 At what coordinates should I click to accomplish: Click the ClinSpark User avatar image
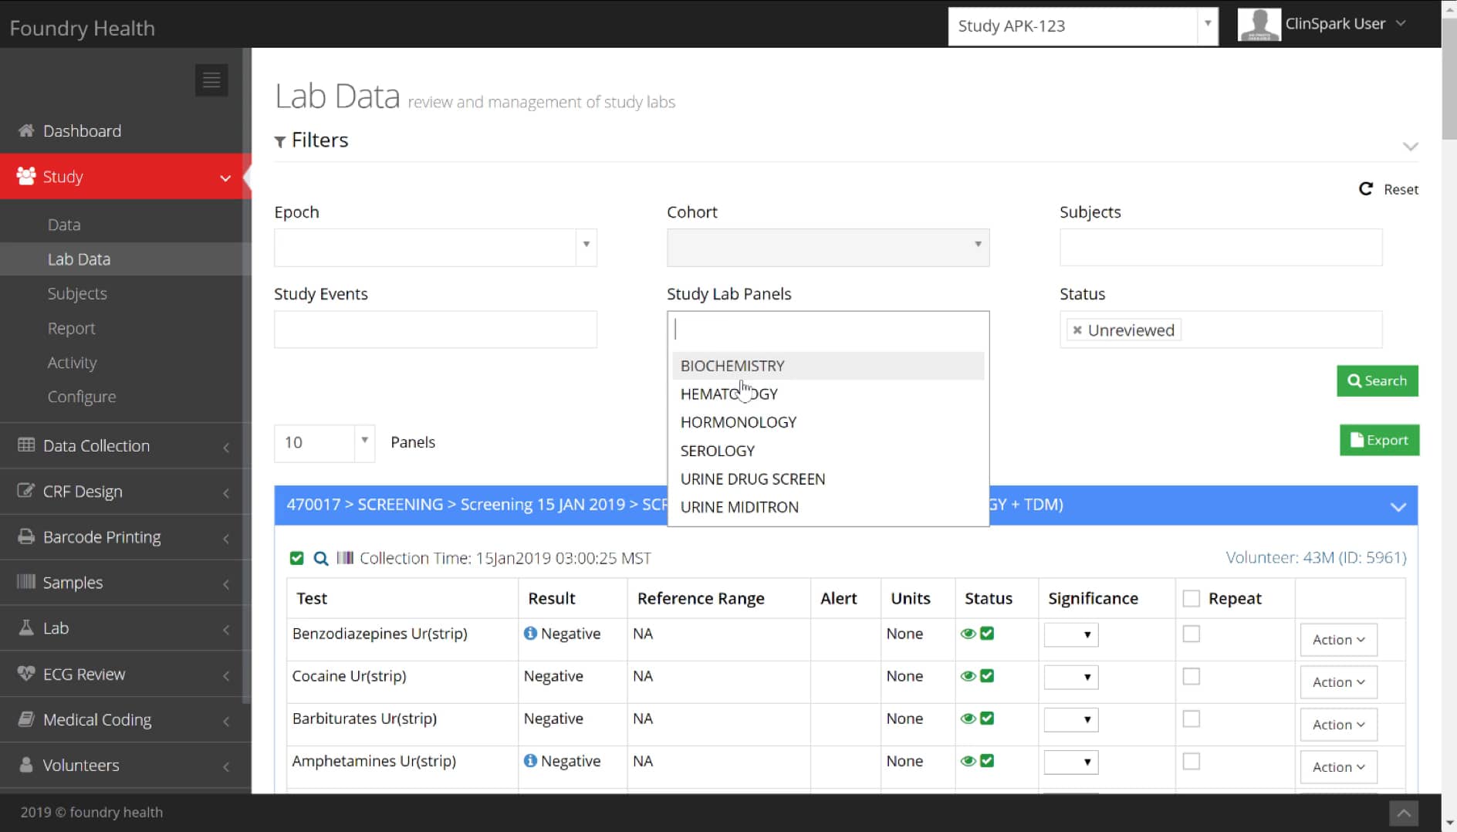click(1259, 25)
